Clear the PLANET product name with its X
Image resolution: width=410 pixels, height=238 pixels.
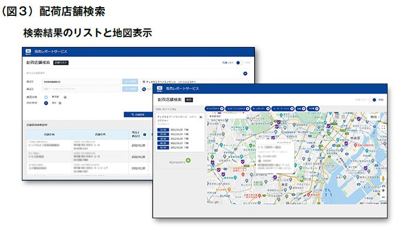pos(144,82)
